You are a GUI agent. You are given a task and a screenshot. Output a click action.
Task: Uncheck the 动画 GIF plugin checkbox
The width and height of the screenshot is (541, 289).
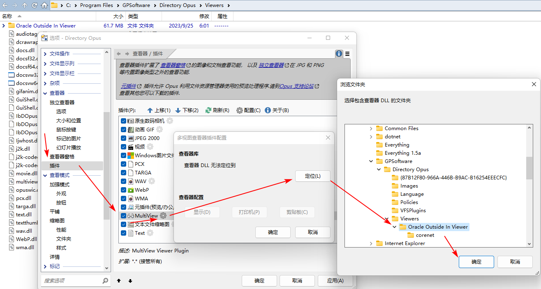click(123, 130)
